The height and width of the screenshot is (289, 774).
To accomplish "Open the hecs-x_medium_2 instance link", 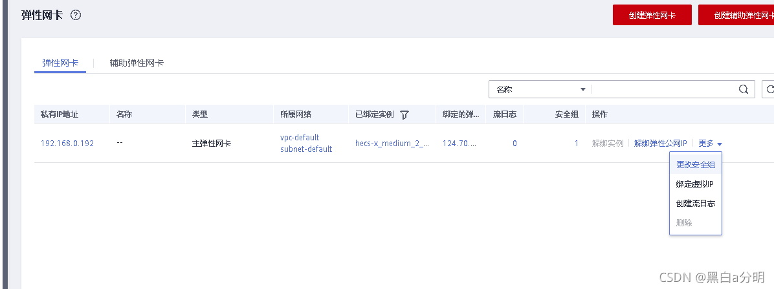I will (x=392, y=144).
